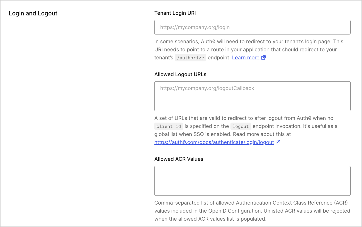362x227 pixels.
Task: Click the client_id code badge
Action: click(169, 126)
